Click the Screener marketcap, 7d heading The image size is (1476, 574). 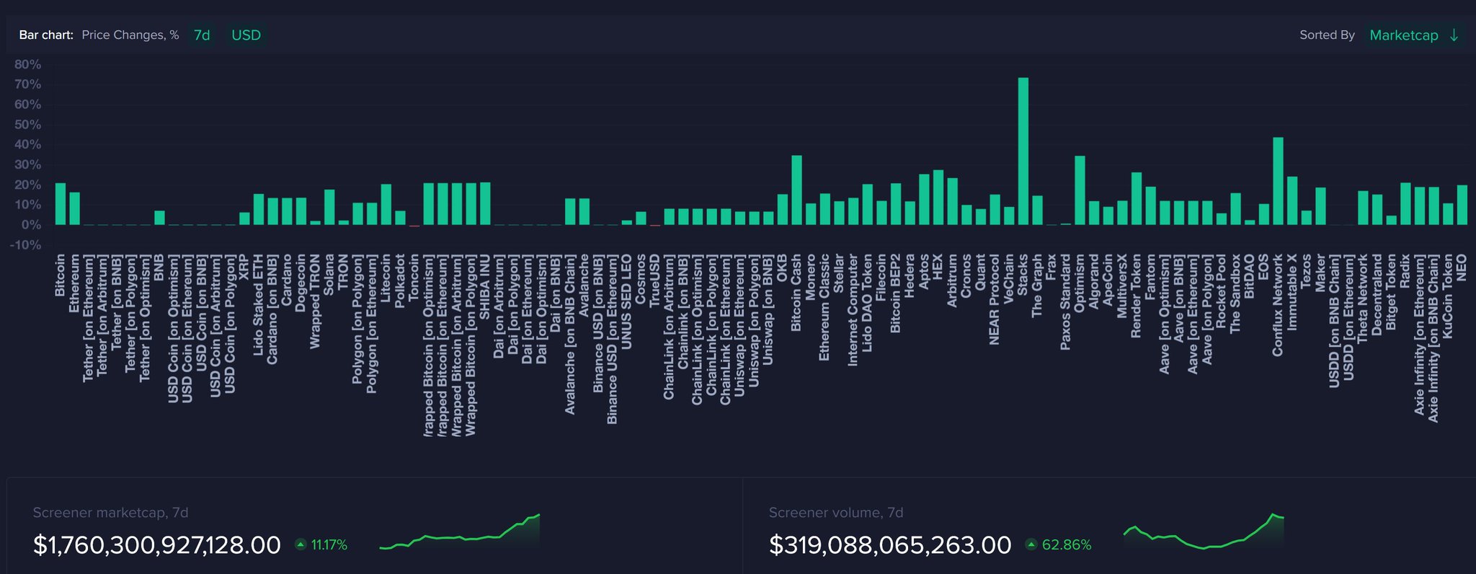pos(110,513)
